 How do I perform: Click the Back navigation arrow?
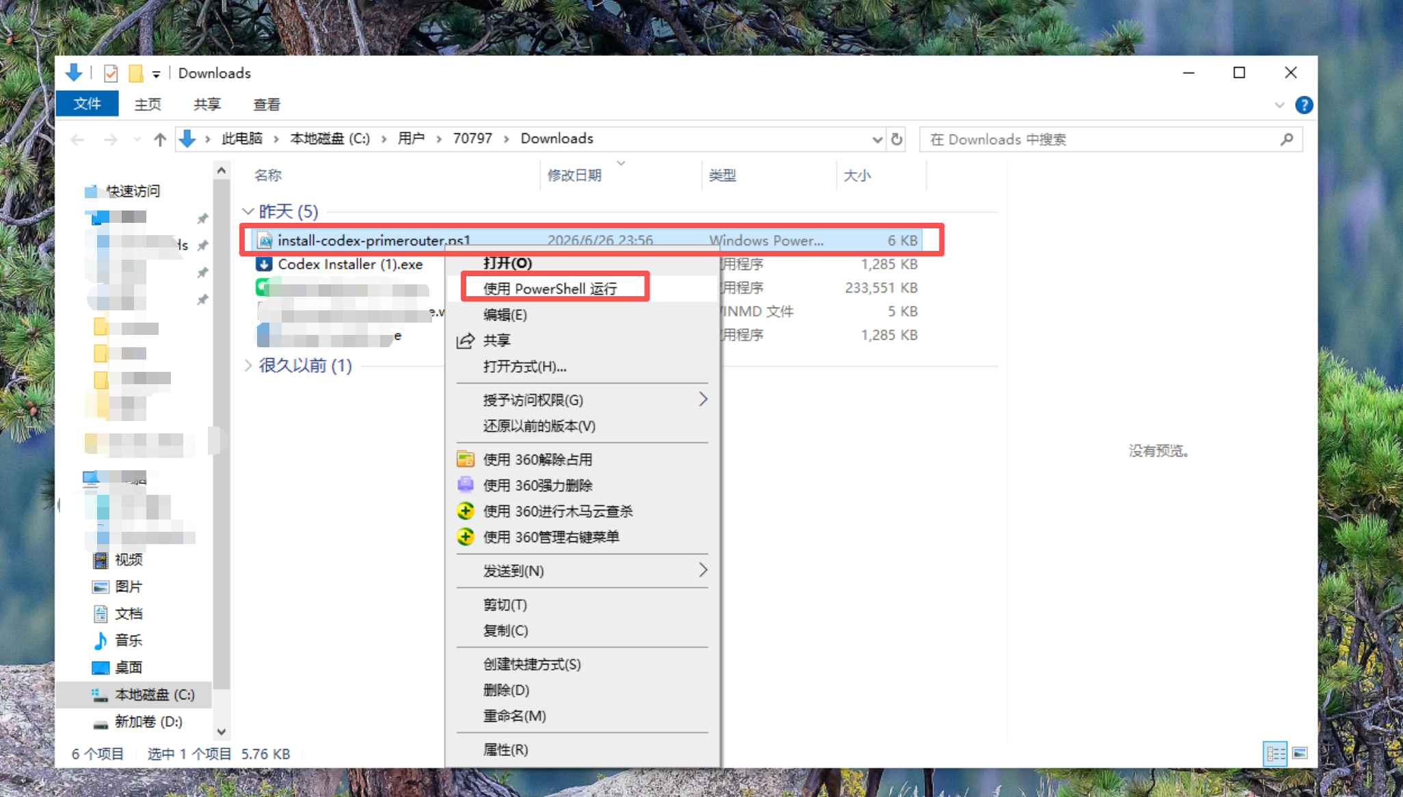coord(78,139)
